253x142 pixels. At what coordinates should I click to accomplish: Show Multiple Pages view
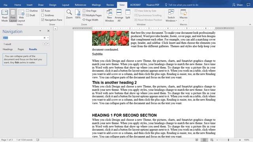coord(92,15)
